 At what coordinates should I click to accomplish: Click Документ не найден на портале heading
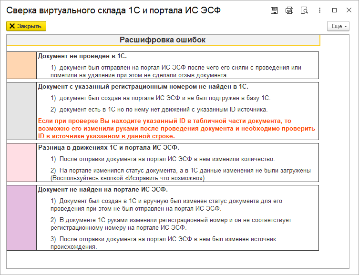coord(103,190)
